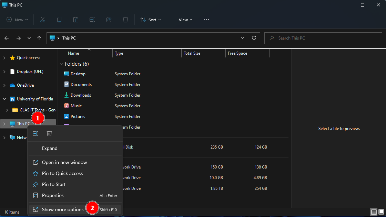386x217 pixels.
Task: Expand OneDrive tree node
Action: [x=4, y=85]
